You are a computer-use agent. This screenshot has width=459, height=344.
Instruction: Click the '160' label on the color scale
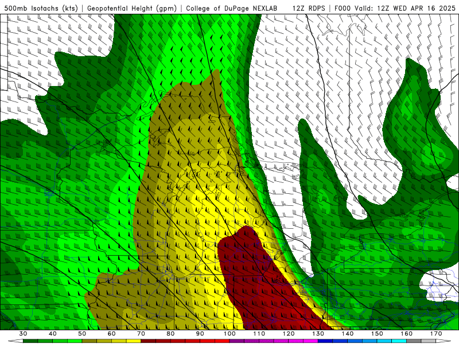tap(407, 334)
